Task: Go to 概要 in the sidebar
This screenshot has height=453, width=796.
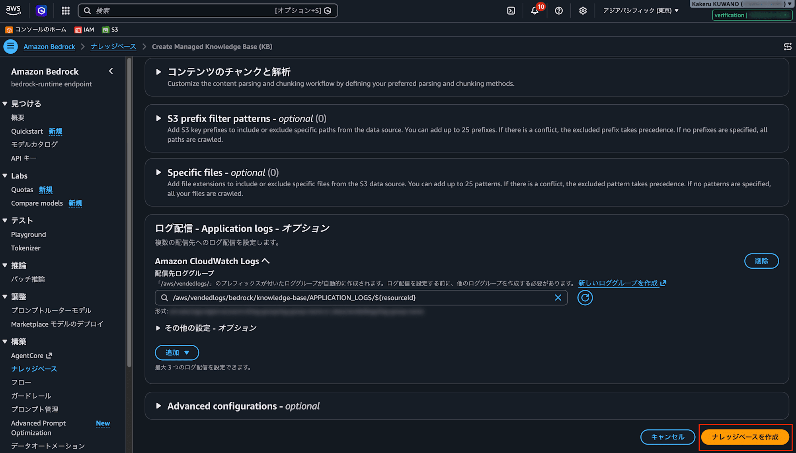Action: (x=18, y=118)
